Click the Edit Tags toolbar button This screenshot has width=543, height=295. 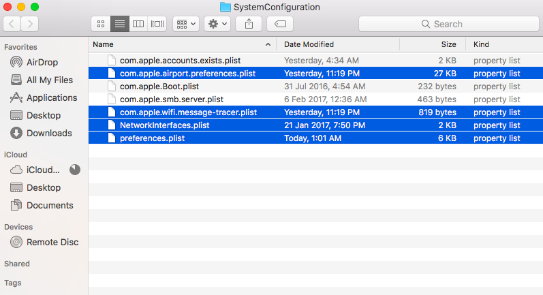pos(280,24)
